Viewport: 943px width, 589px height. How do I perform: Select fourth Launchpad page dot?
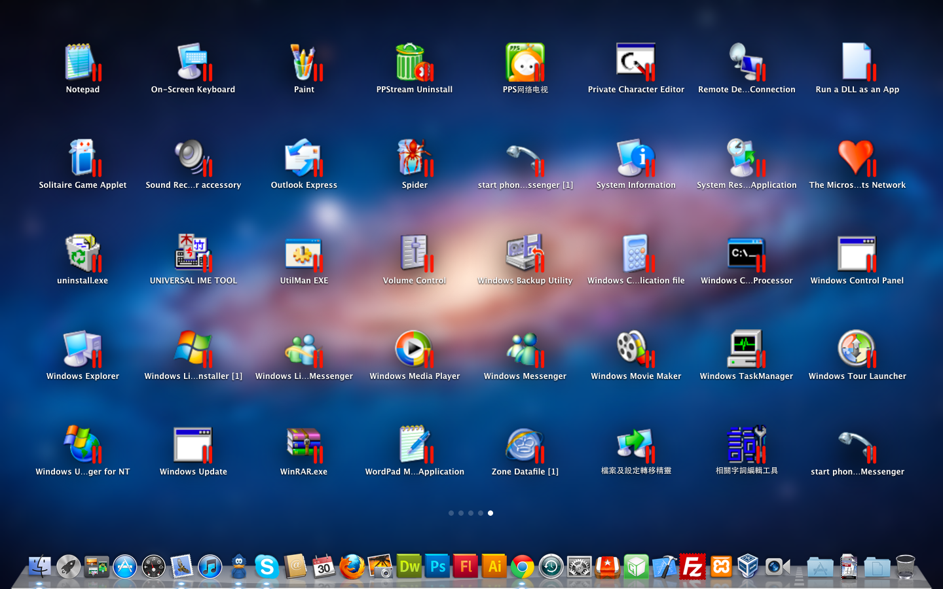[x=481, y=513]
